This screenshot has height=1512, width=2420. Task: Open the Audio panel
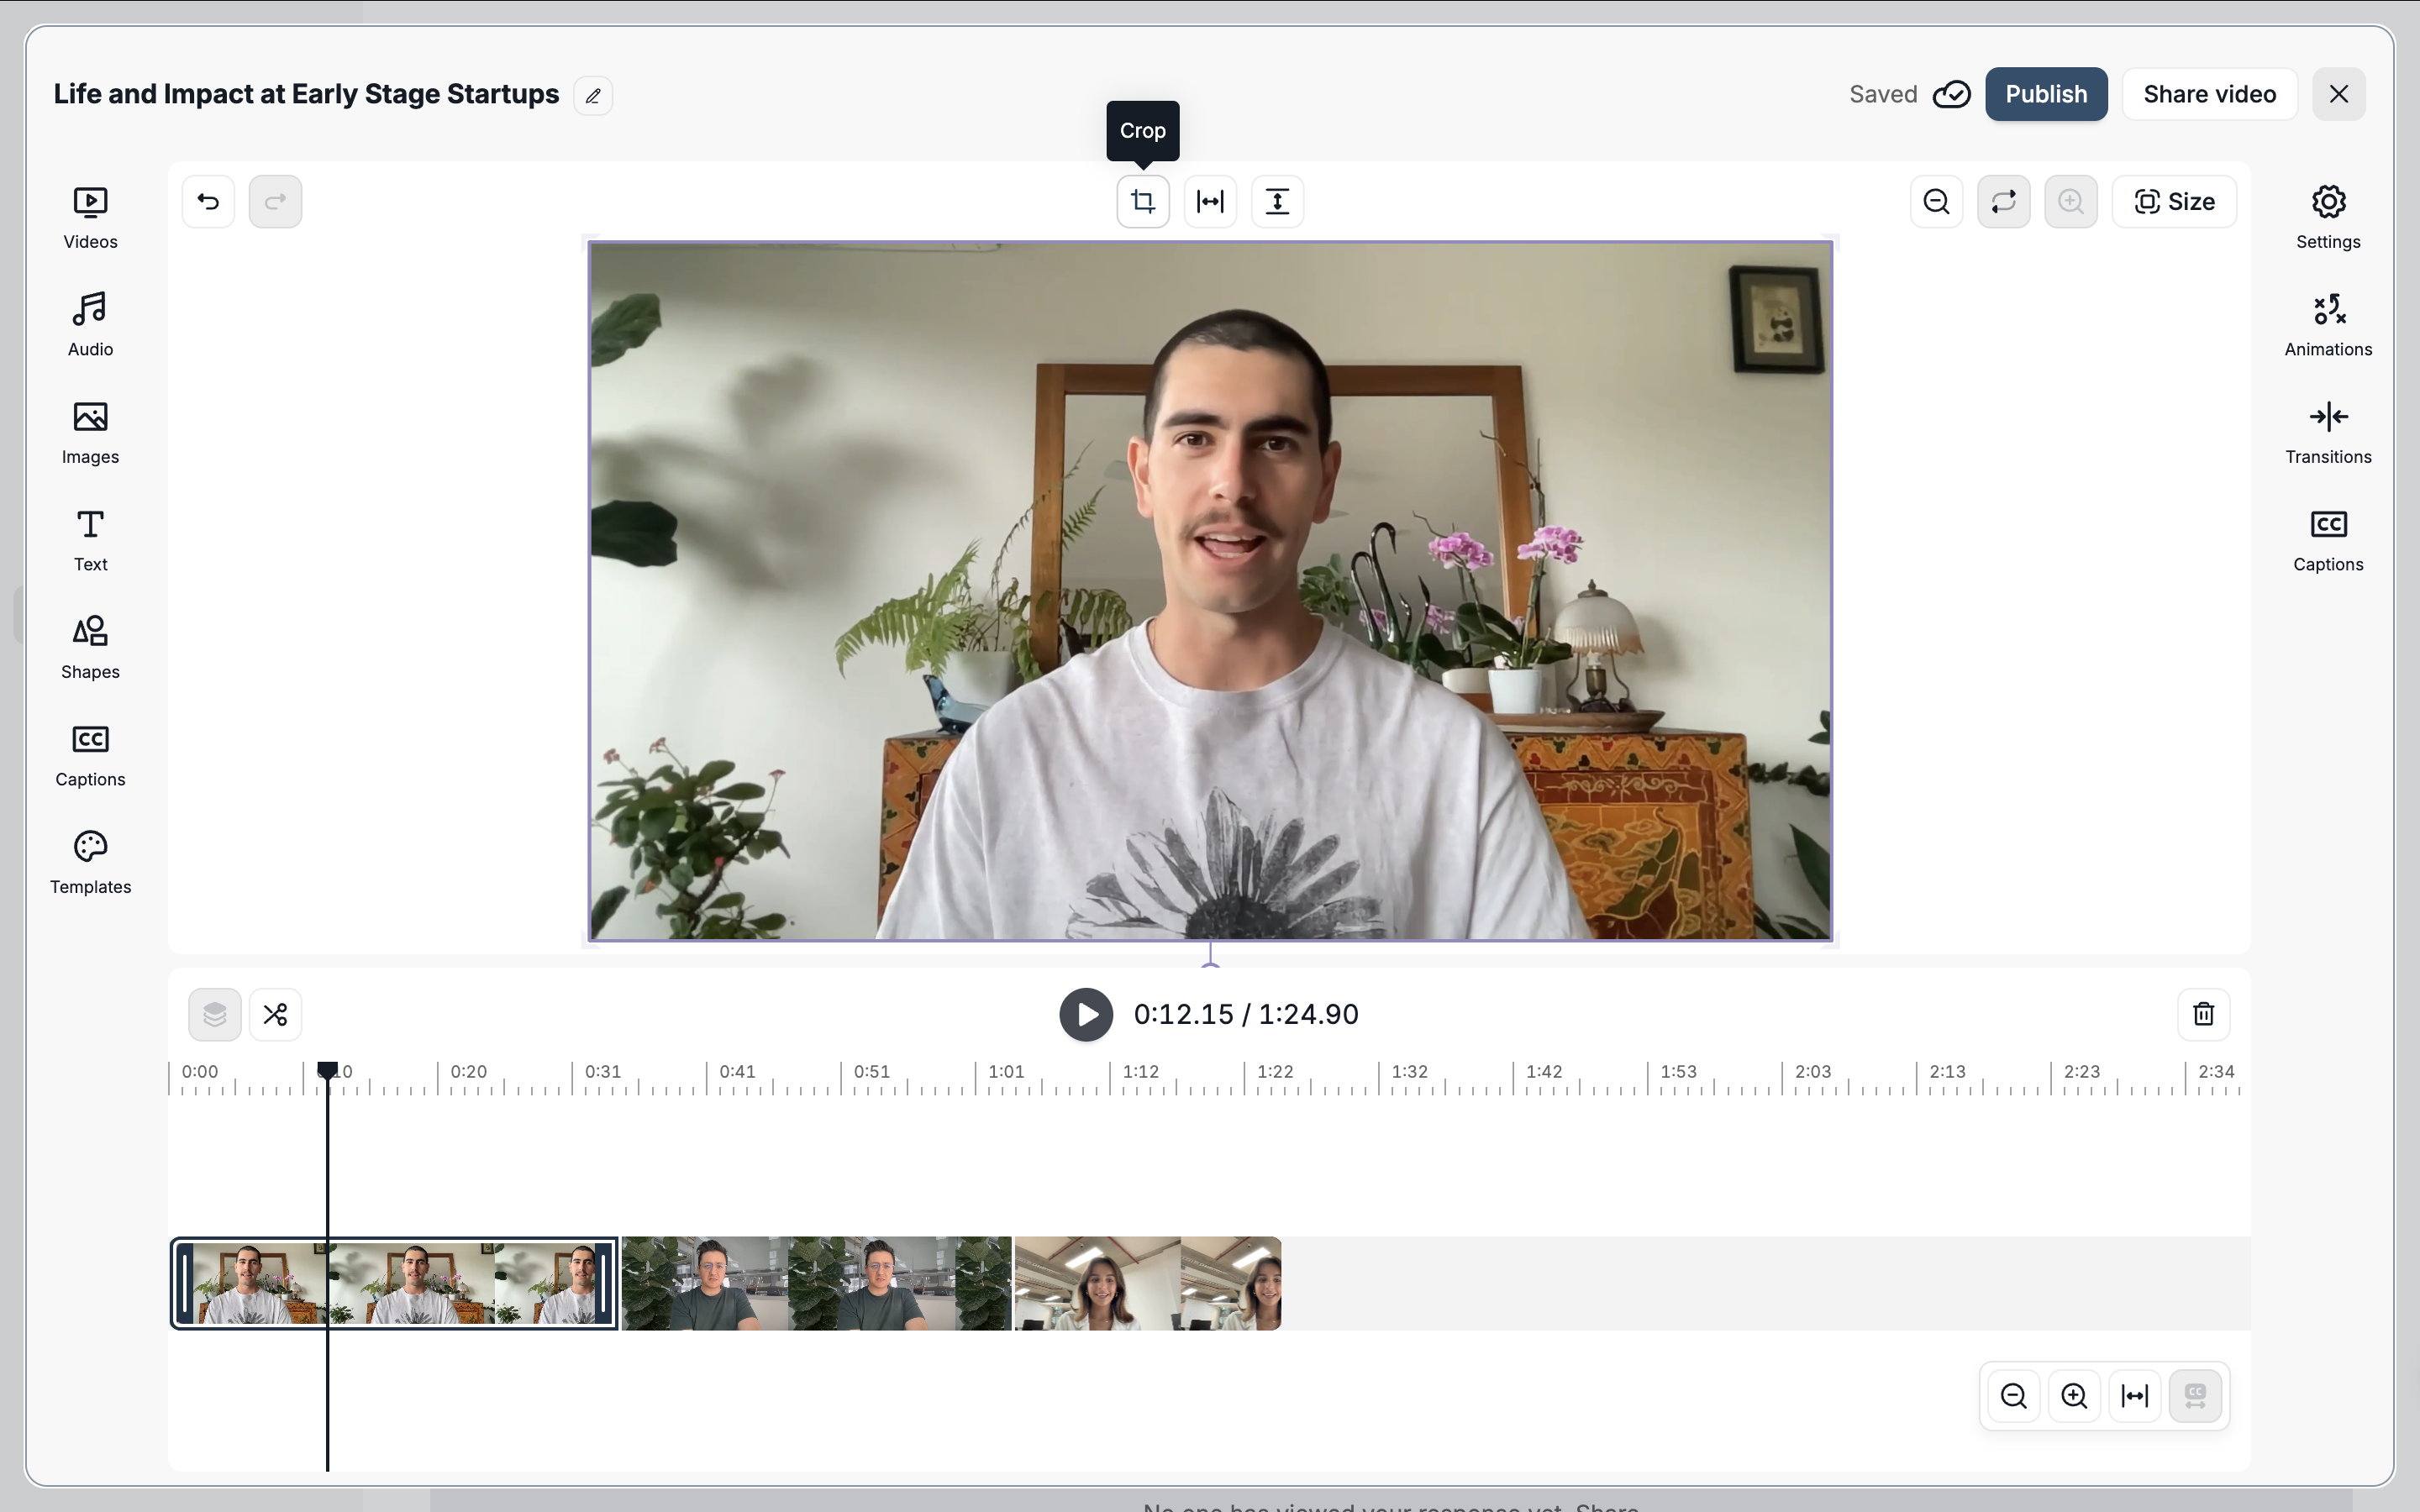(90, 323)
